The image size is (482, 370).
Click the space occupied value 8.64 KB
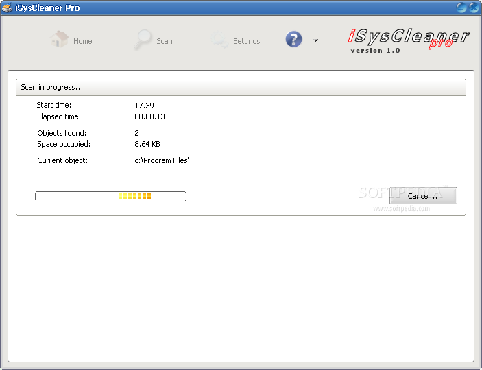147,144
